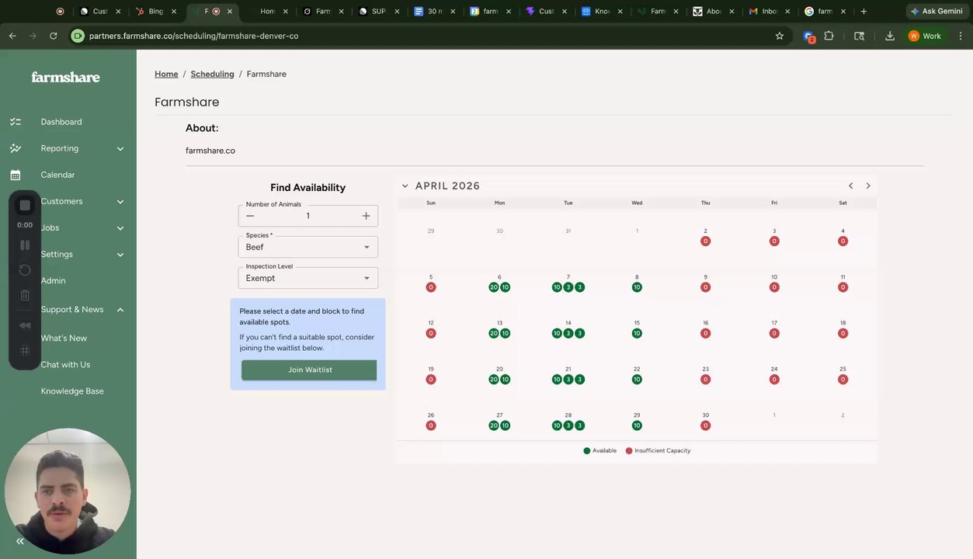Switch to the Abou browser tab
The image size is (973, 559).
pos(714,12)
